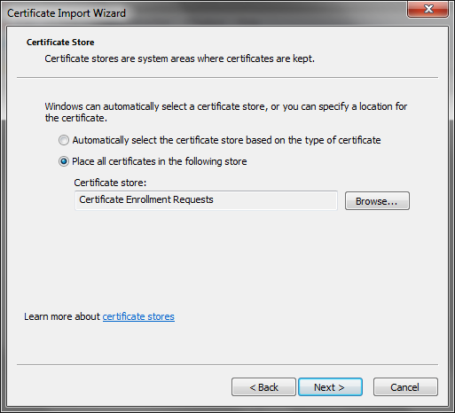Click the 'Certificate store:' field label
This screenshot has width=455, height=413.
pos(110,183)
